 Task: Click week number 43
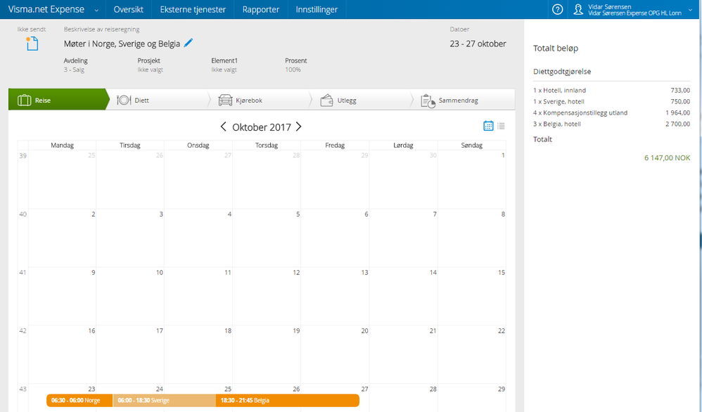(23, 390)
